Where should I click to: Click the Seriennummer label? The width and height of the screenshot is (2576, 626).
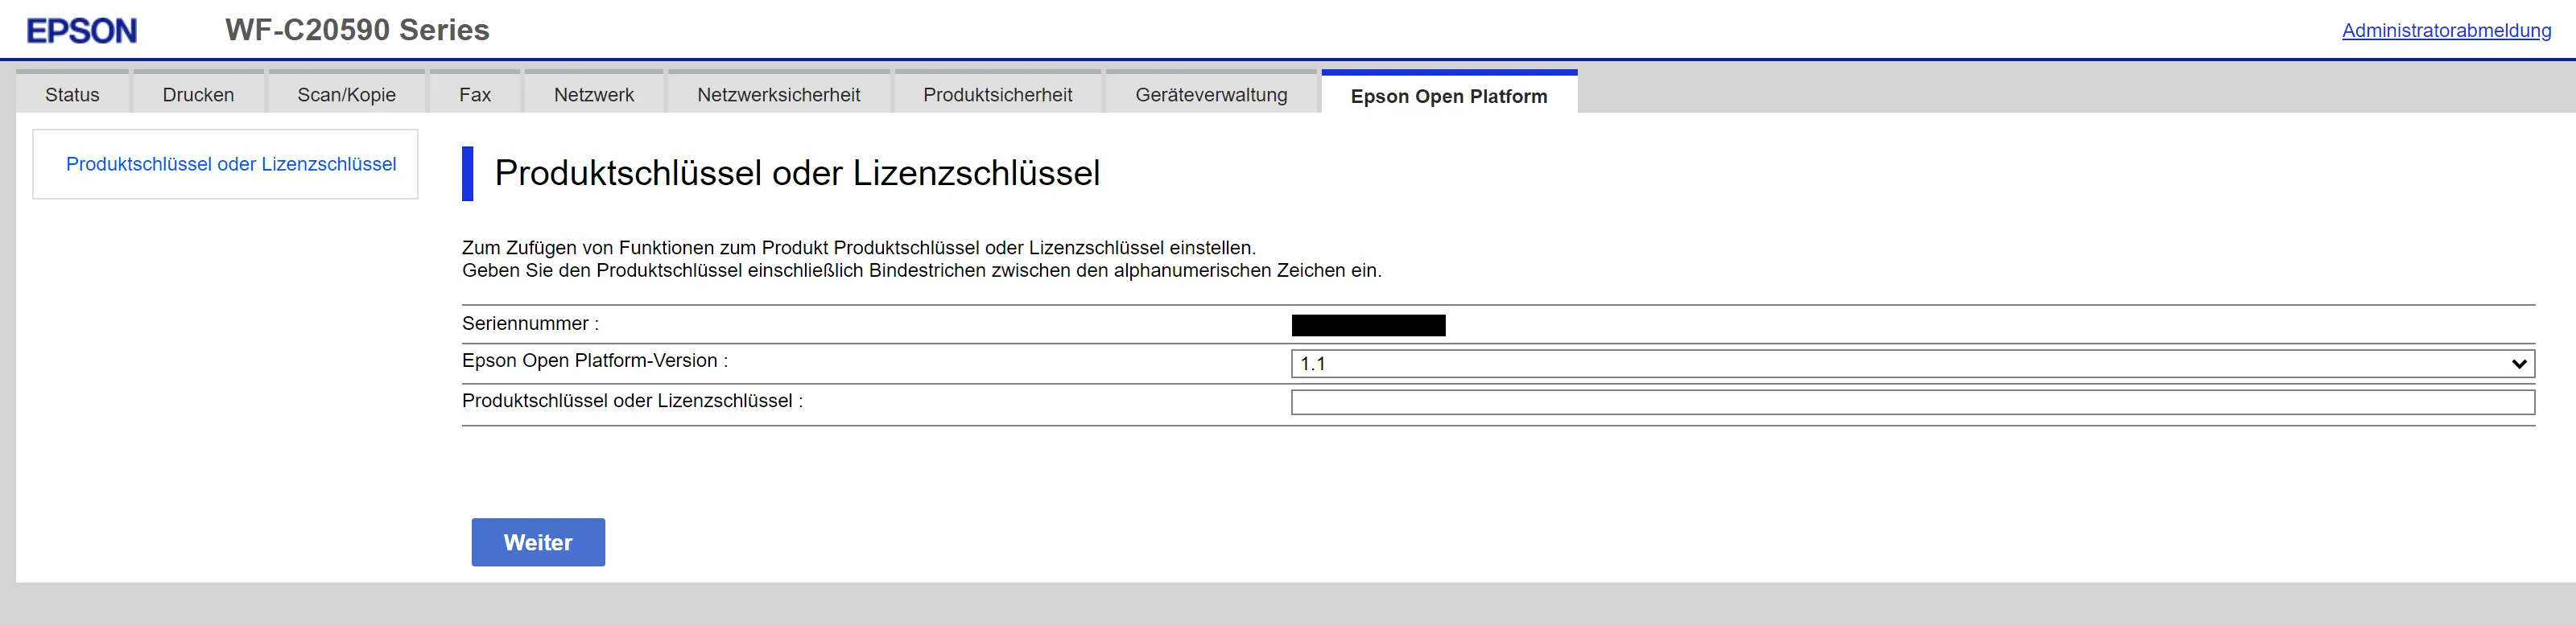click(530, 324)
